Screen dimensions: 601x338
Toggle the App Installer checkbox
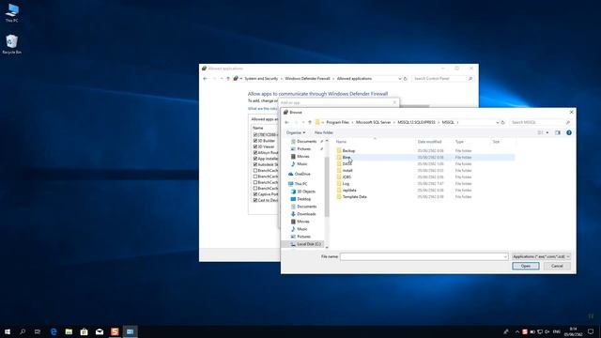255,159
